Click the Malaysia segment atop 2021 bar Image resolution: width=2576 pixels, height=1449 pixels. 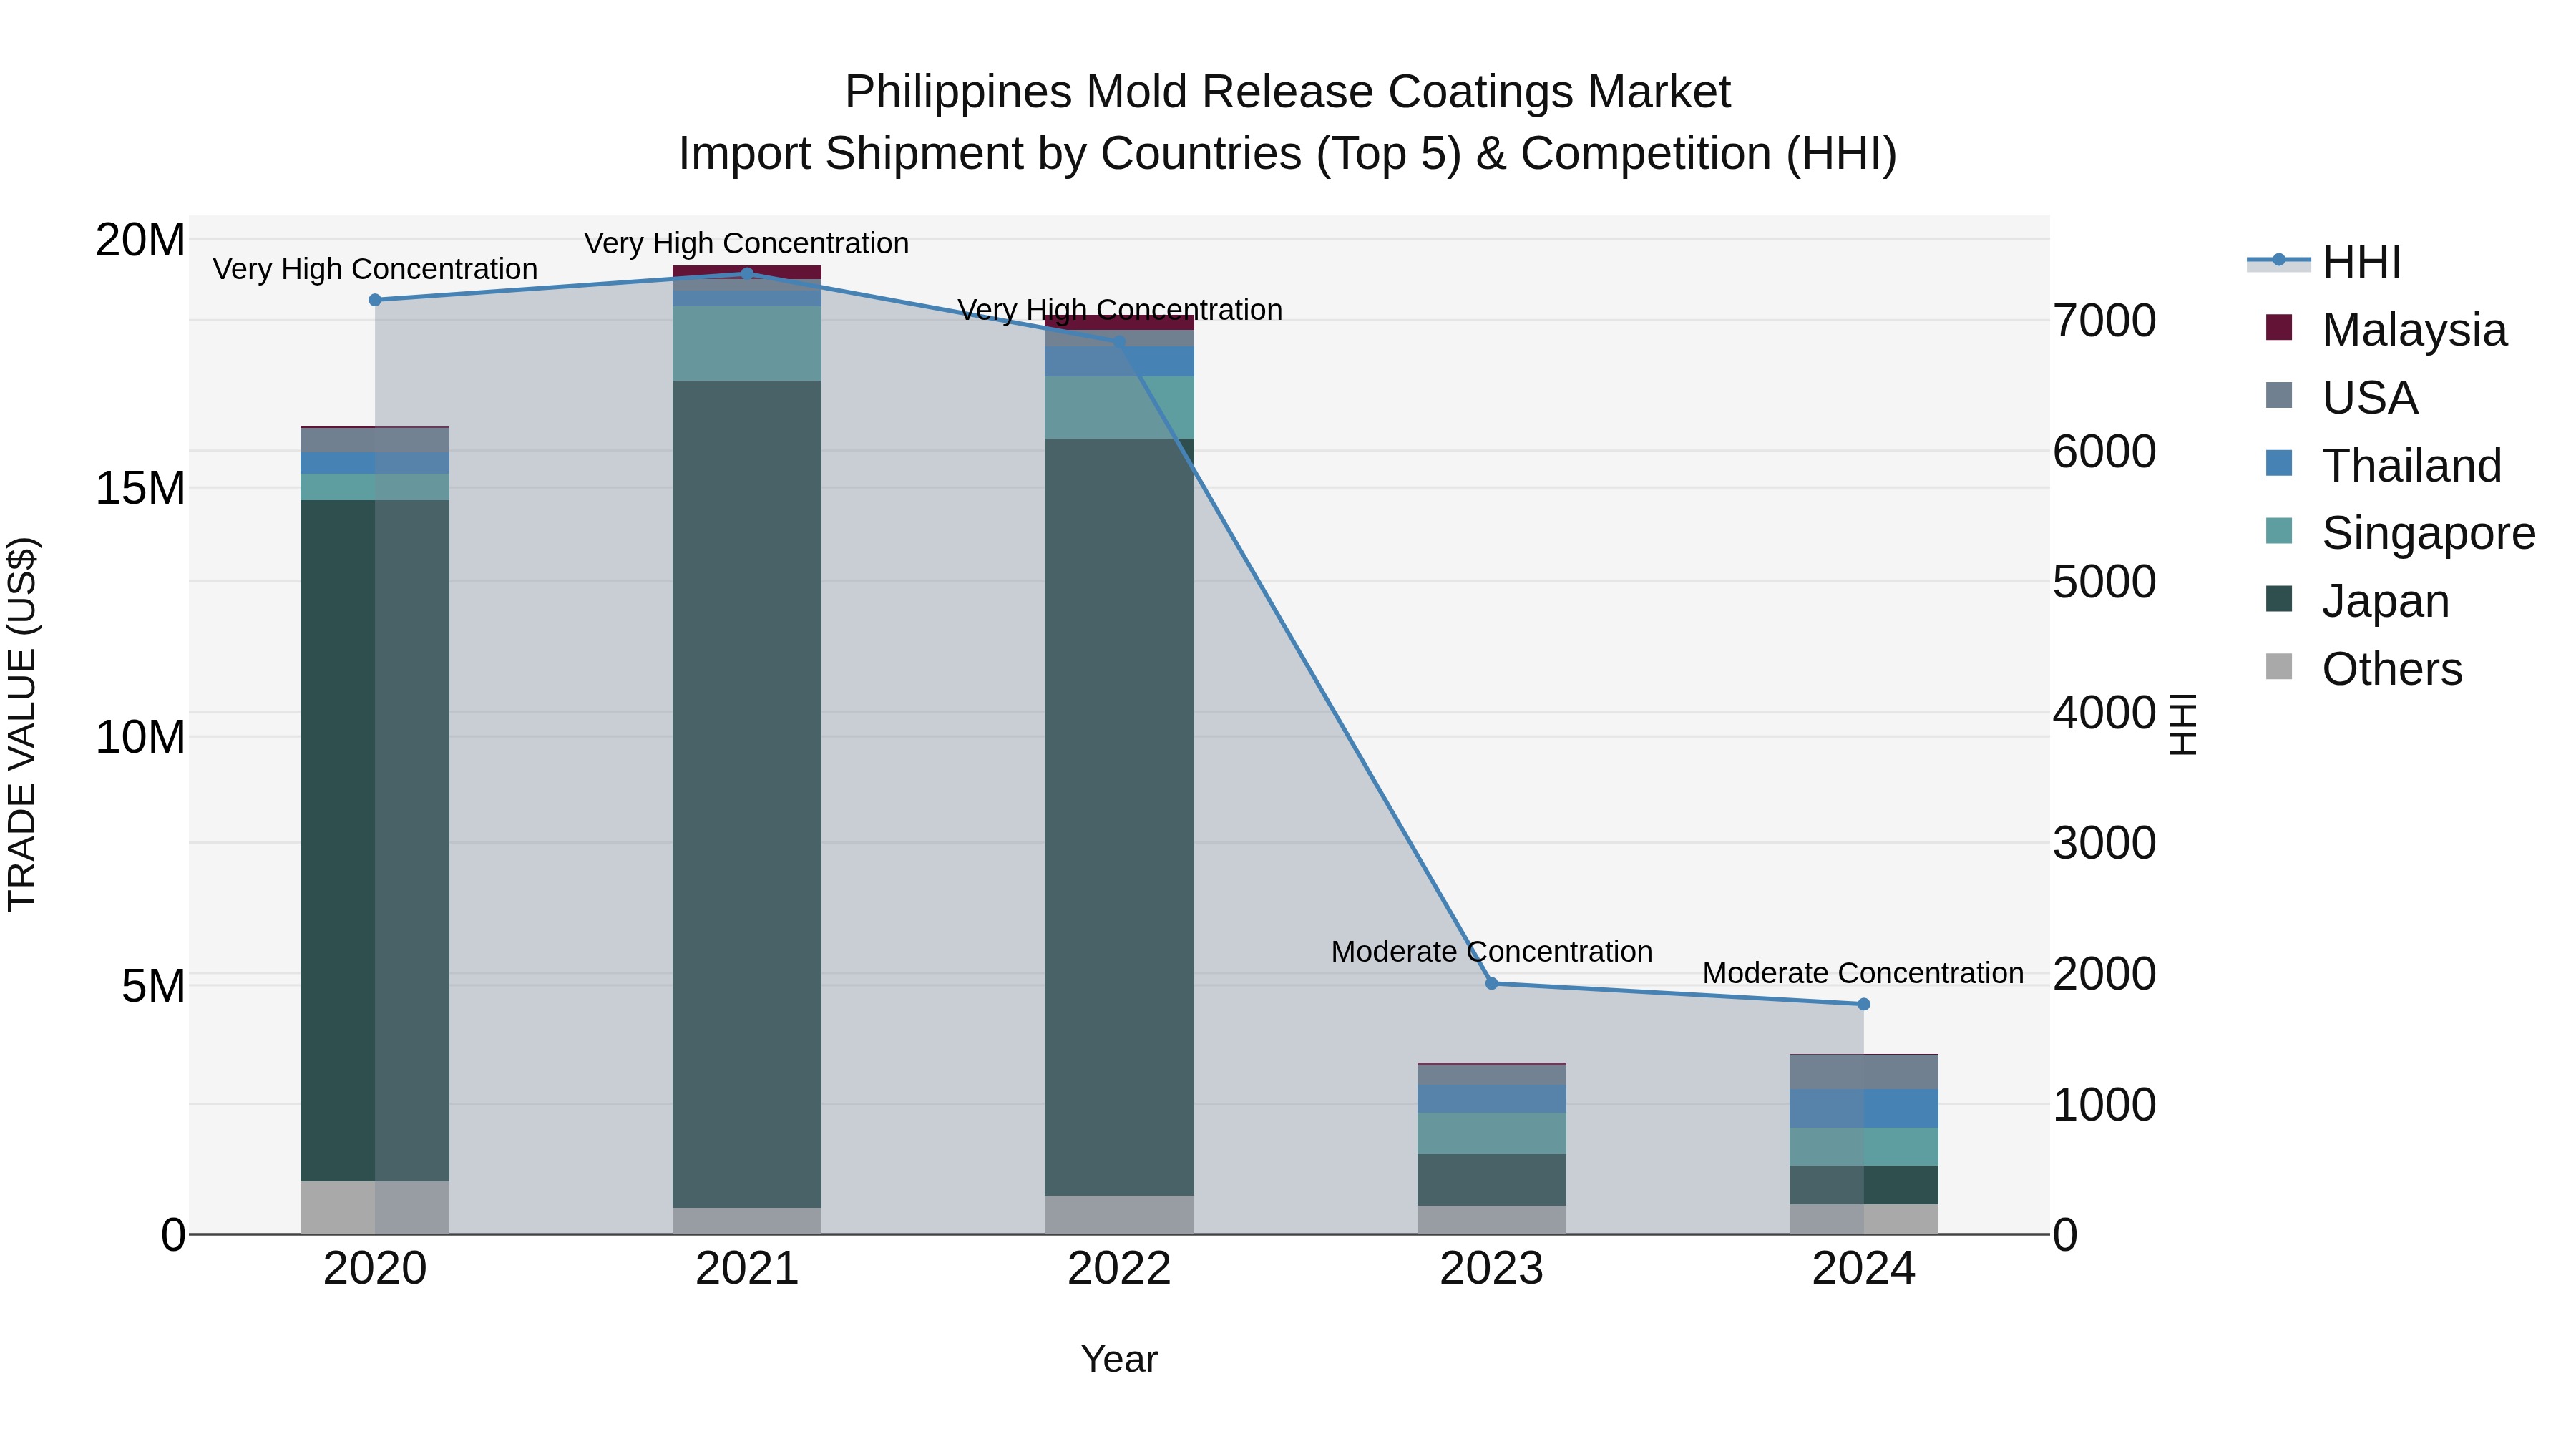747,272
